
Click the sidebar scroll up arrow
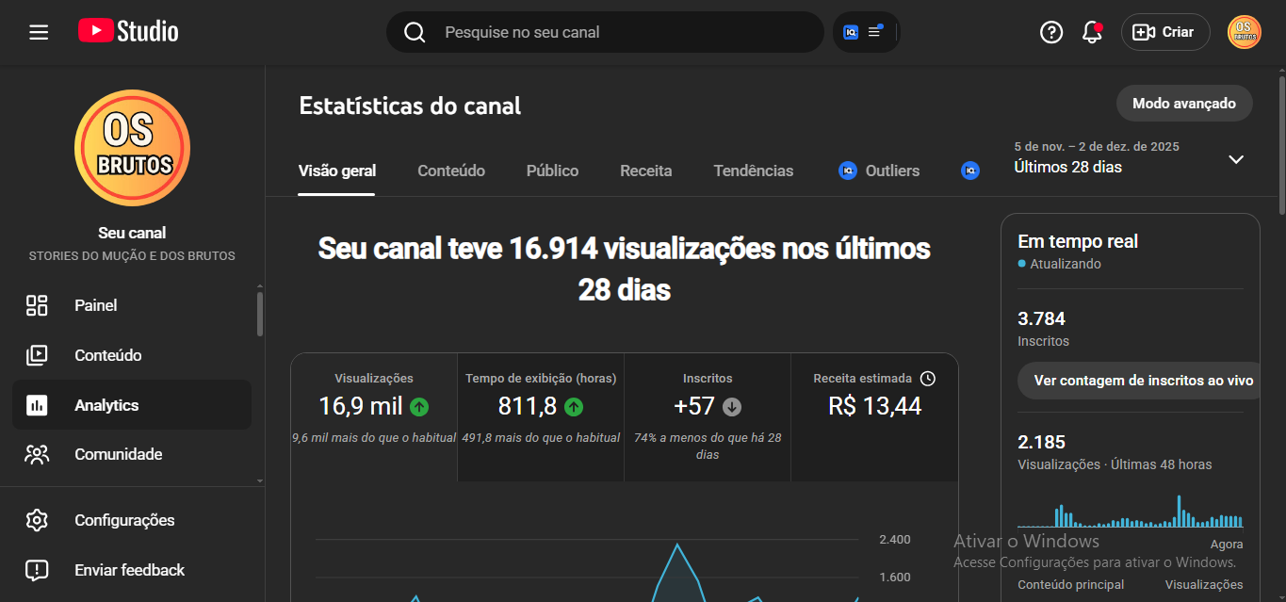(x=260, y=285)
